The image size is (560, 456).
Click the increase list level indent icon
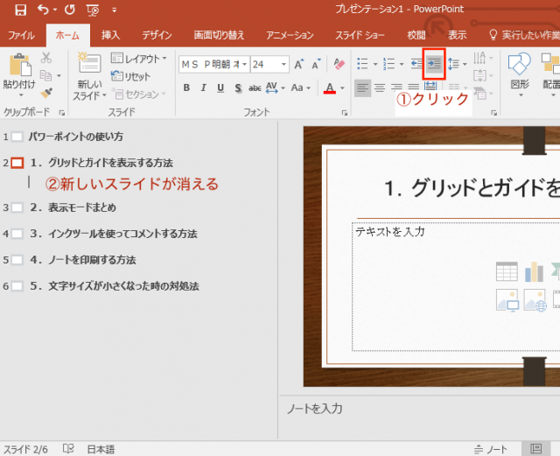[x=434, y=64]
